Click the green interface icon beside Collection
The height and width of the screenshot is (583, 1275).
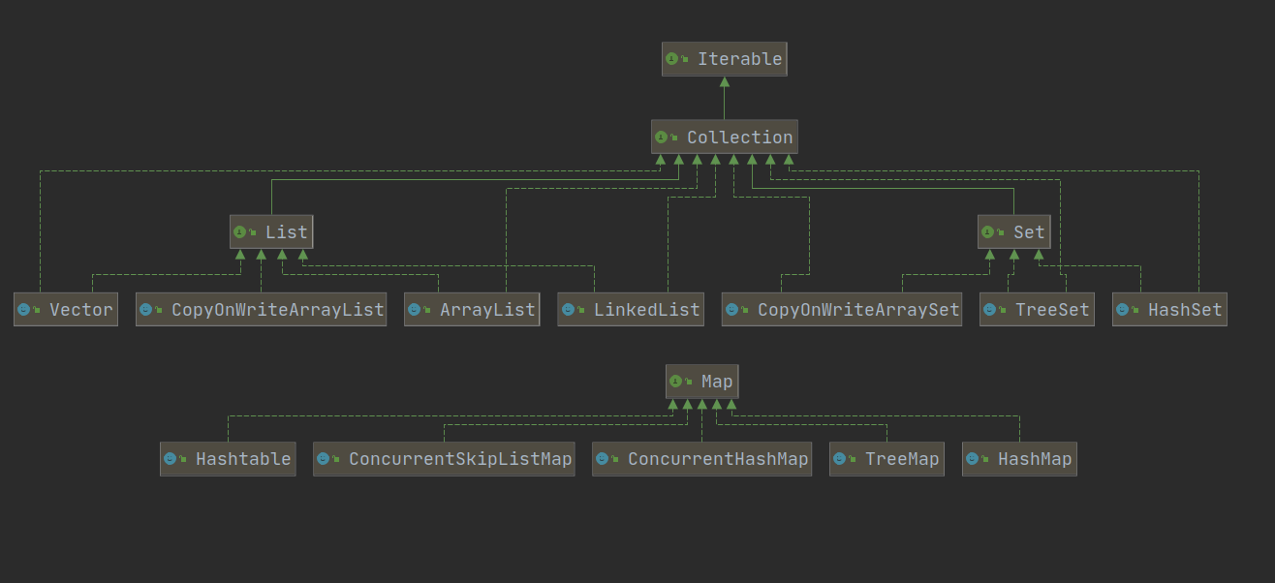661,138
